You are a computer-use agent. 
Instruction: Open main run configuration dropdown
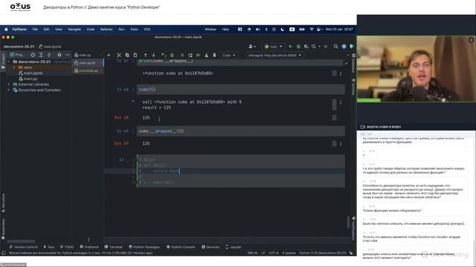[273, 46]
